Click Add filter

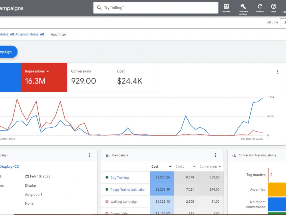point(58,34)
